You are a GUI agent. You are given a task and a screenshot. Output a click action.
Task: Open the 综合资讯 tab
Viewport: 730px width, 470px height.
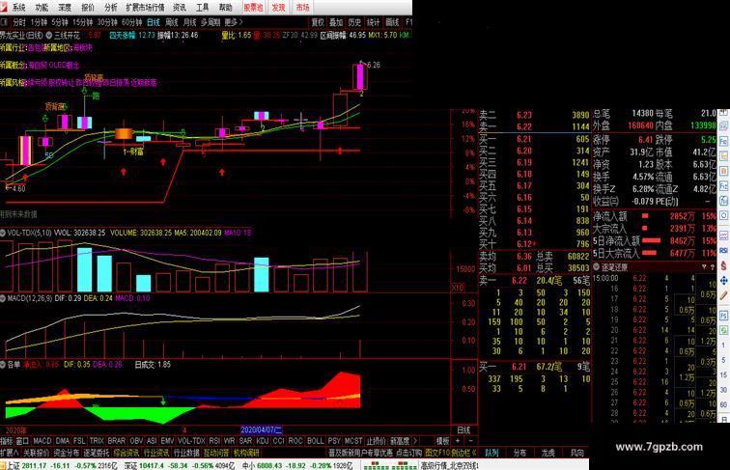[x=126, y=453]
